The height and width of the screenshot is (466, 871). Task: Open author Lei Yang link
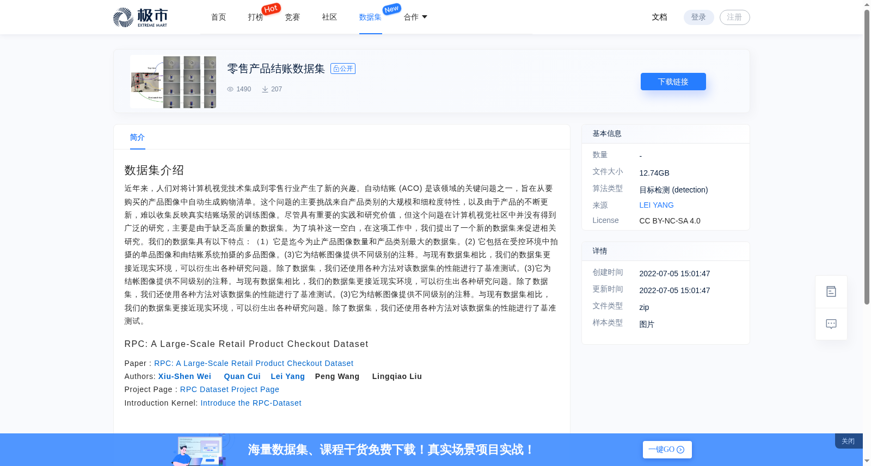pyautogui.click(x=287, y=376)
